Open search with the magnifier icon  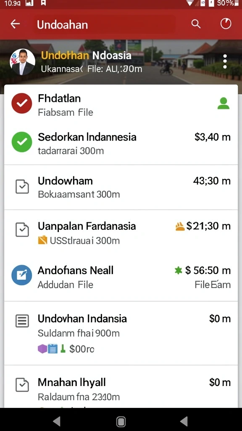pyautogui.click(x=196, y=24)
